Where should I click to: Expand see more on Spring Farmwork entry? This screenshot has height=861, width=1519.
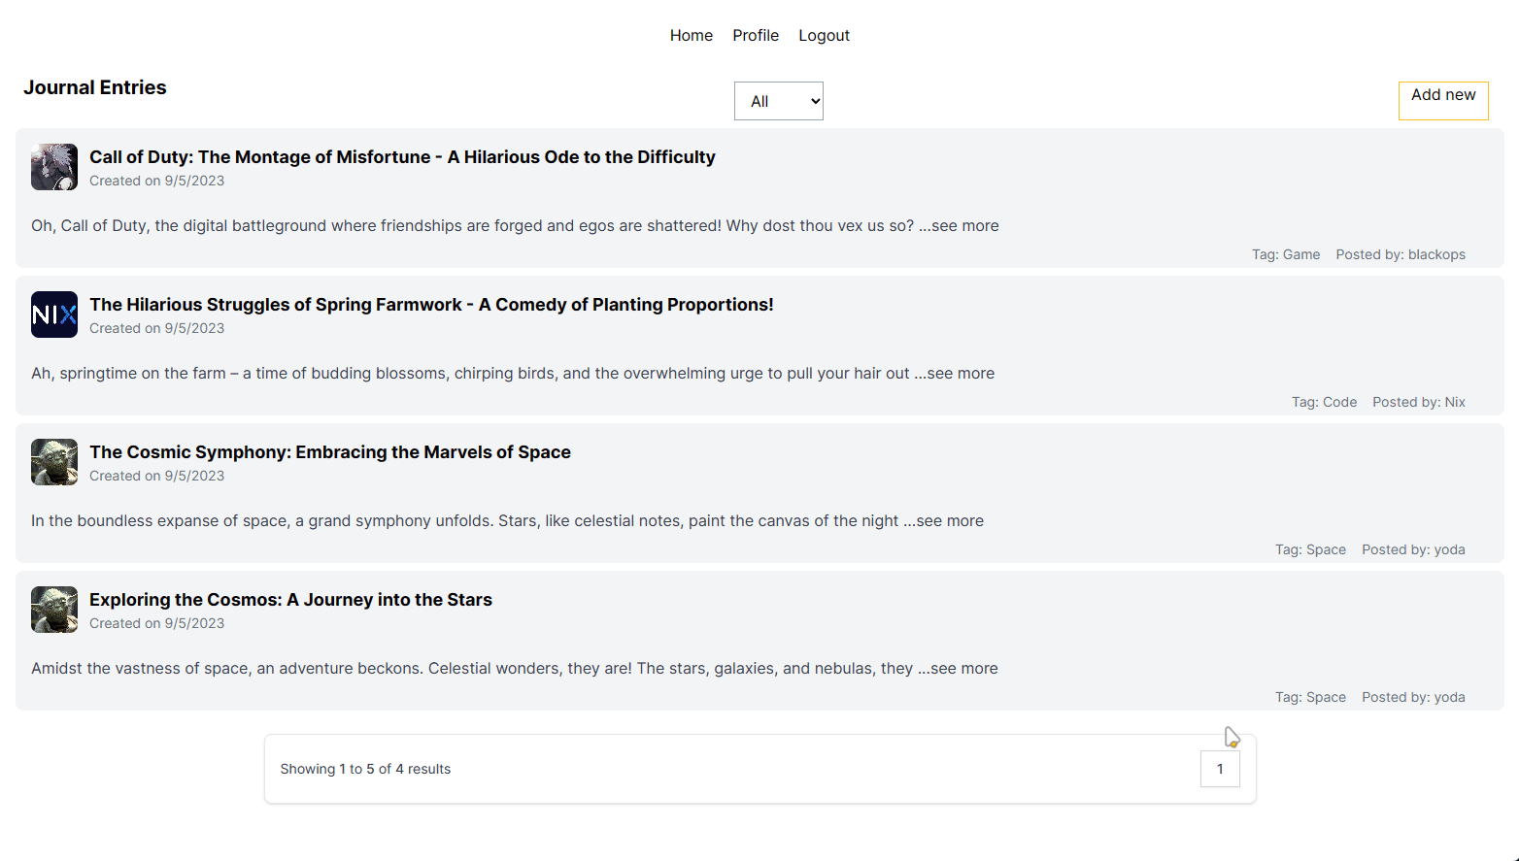(x=955, y=373)
